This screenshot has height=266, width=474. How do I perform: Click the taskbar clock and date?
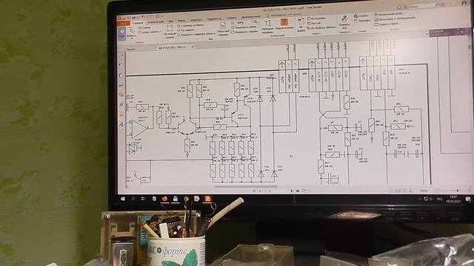pyautogui.click(x=453, y=199)
